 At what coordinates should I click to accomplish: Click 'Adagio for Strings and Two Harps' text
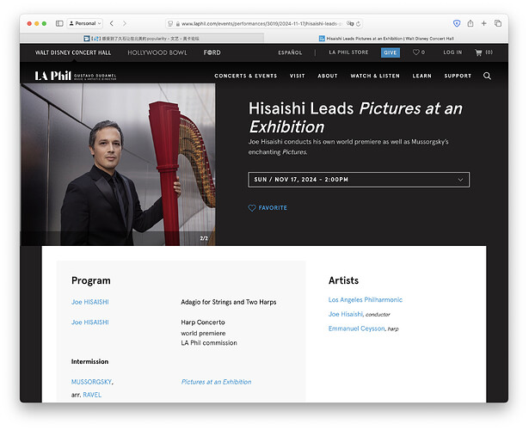[229, 302]
